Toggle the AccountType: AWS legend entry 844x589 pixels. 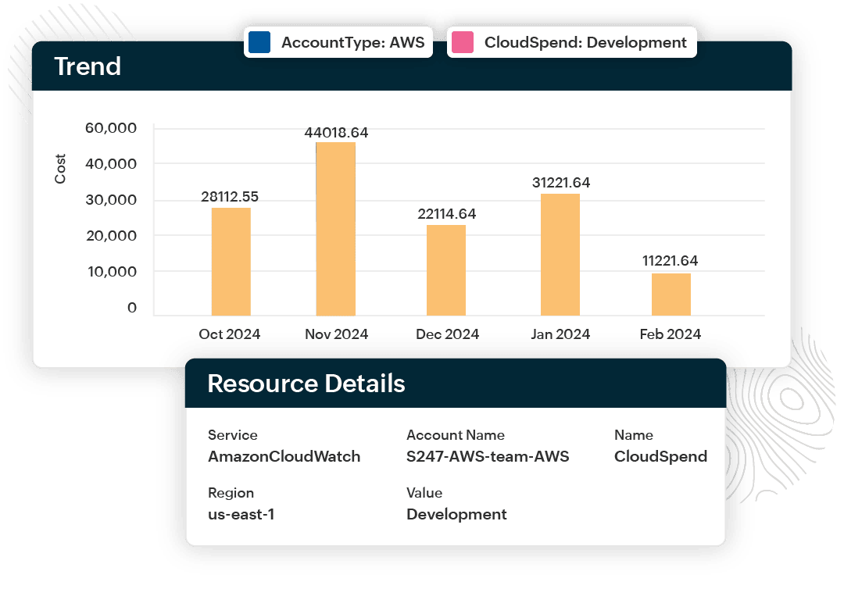[x=338, y=42]
